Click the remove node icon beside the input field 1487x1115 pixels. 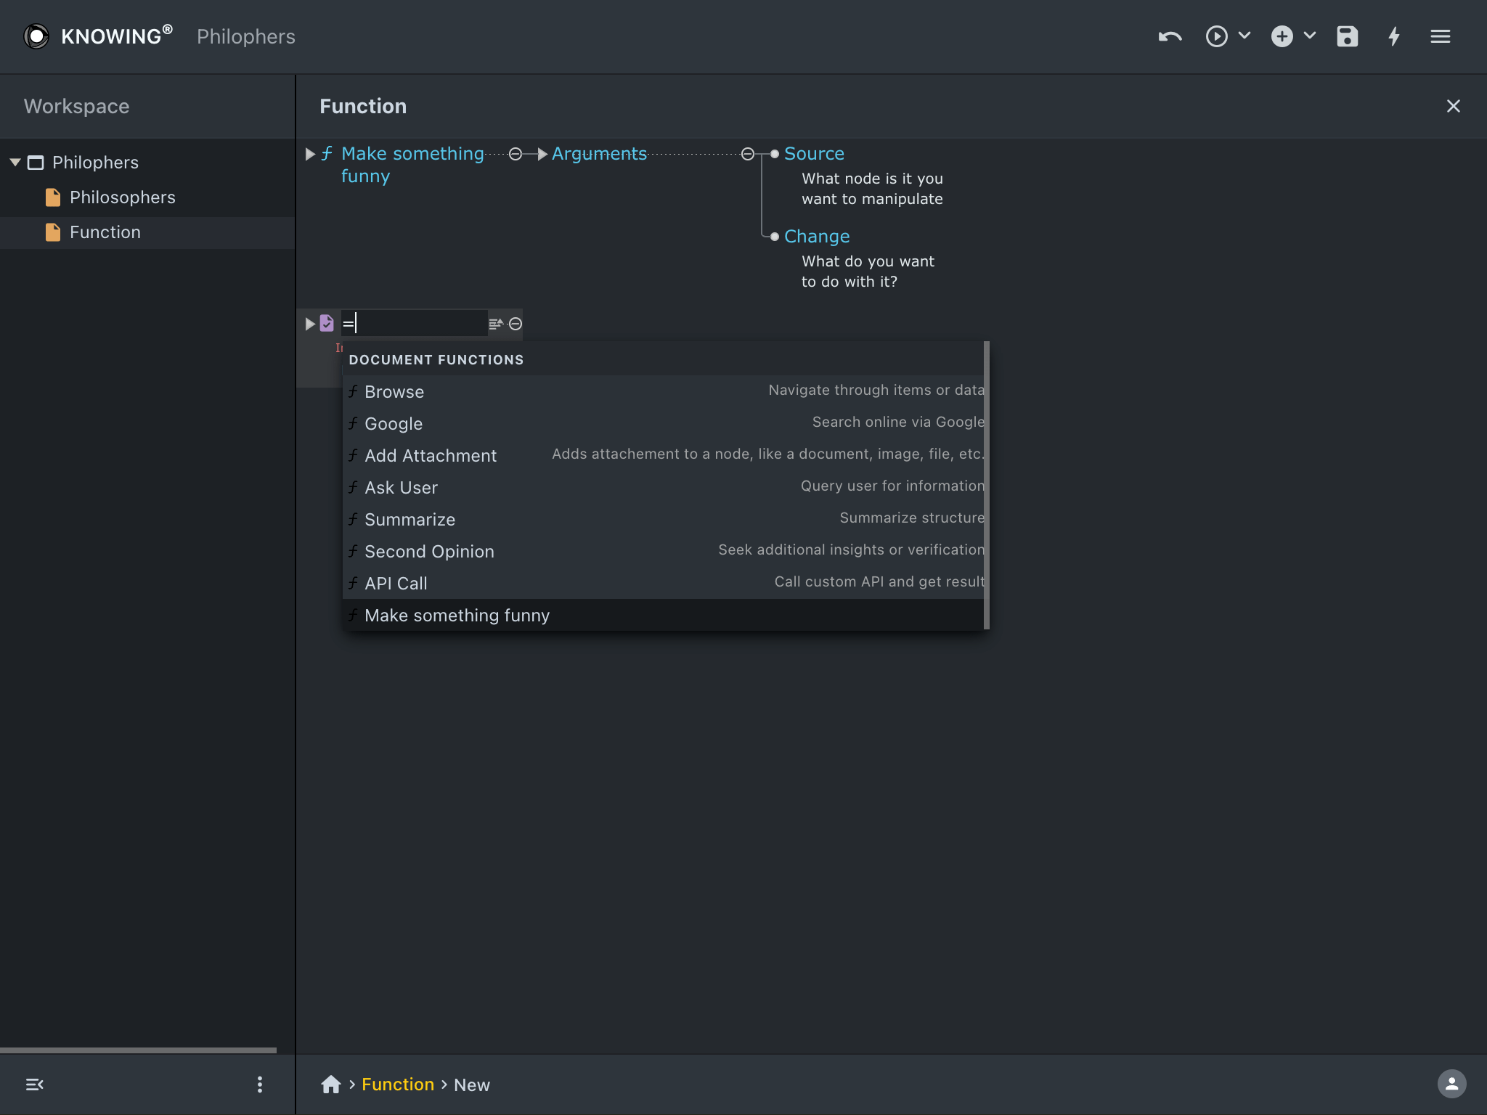516,324
